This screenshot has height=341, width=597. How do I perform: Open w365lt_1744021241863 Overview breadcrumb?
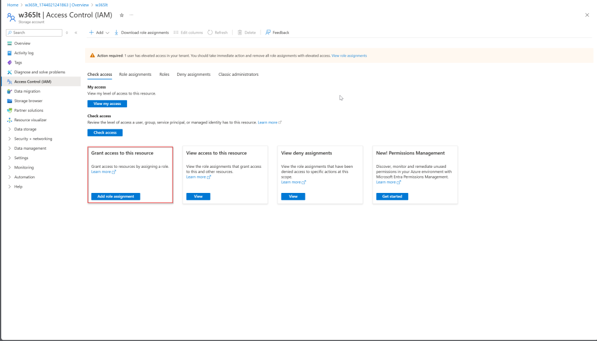pyautogui.click(x=57, y=5)
